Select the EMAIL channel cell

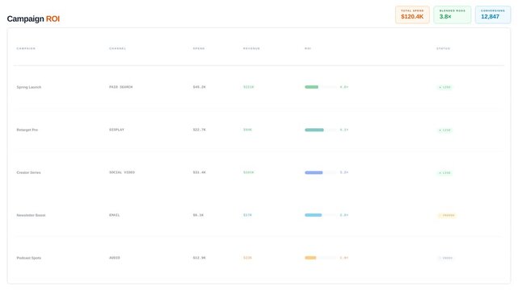click(x=114, y=215)
